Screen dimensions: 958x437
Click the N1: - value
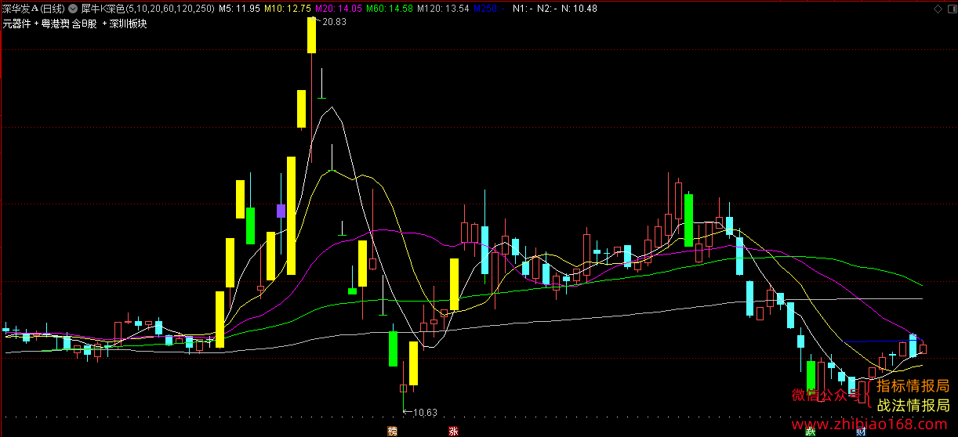pyautogui.click(x=523, y=8)
